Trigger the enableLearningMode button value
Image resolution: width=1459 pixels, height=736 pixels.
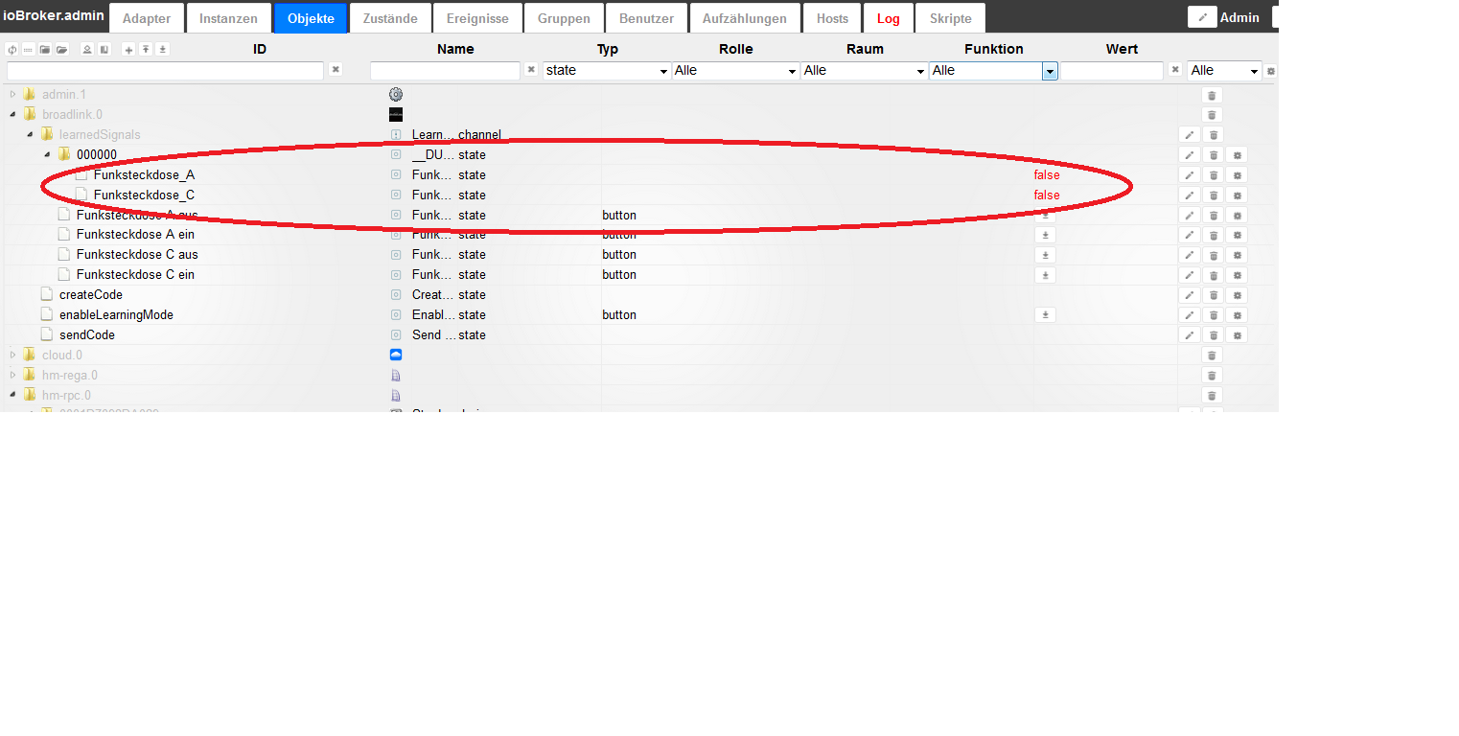1046,315
